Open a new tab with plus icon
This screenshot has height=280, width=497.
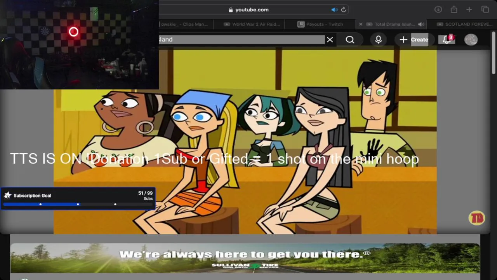point(469,10)
